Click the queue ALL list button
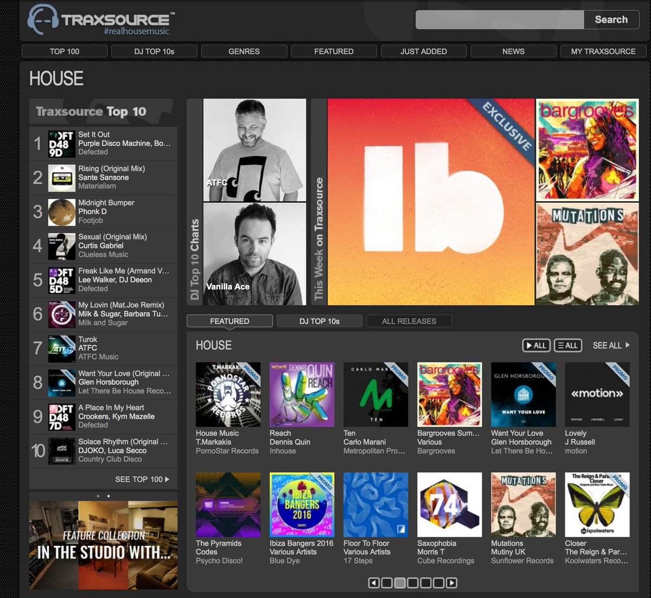Viewport: 651px width, 598px height. click(568, 345)
